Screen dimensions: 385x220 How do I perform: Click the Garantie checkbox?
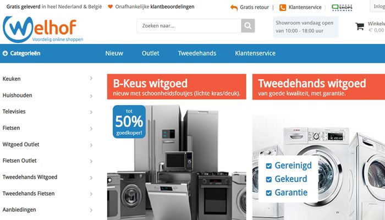[269, 193]
